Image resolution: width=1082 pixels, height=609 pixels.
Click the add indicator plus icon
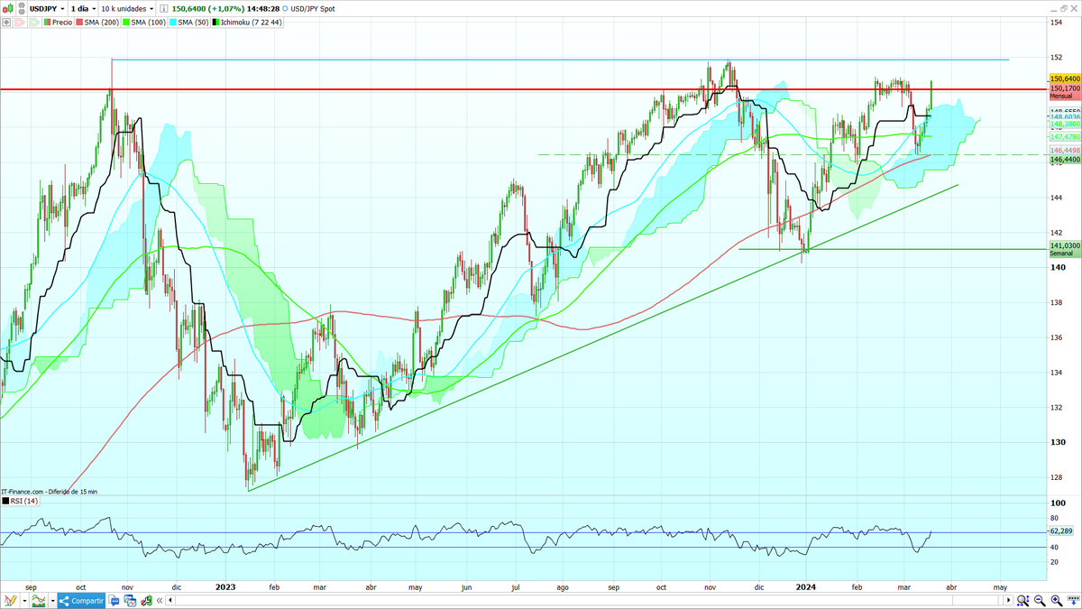[x=7, y=23]
